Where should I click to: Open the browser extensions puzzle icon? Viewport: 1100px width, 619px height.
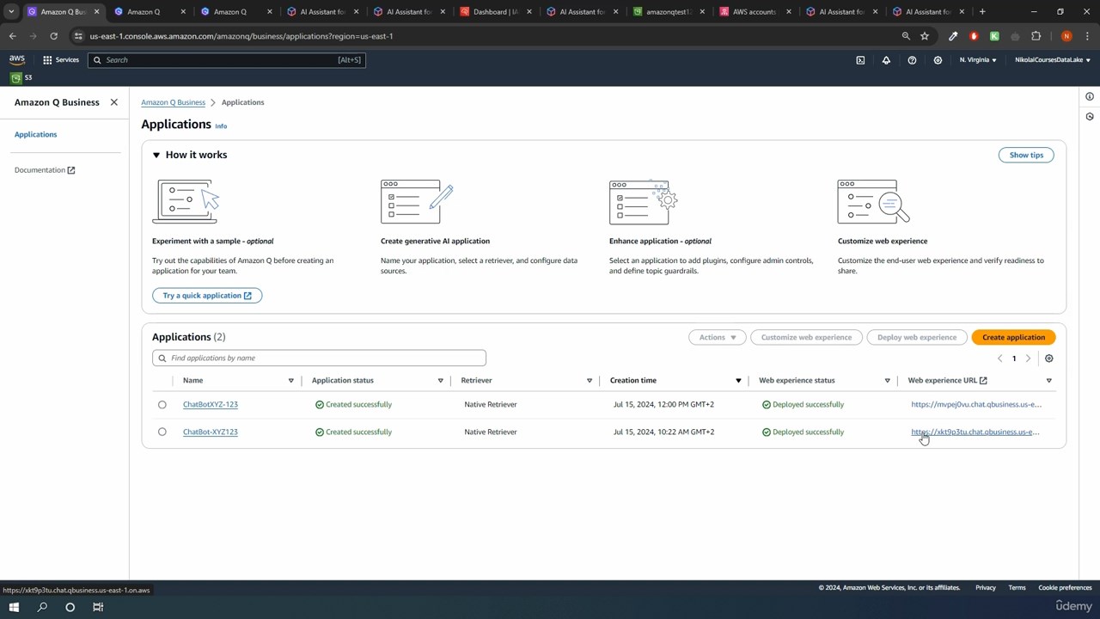1036,36
